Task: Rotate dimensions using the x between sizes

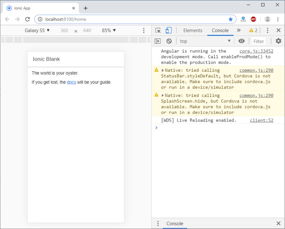Action: [x=76, y=31]
